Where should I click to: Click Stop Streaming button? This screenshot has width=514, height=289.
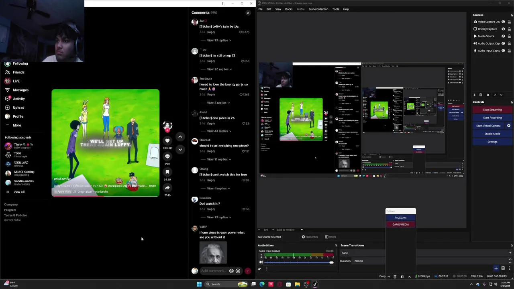492,110
